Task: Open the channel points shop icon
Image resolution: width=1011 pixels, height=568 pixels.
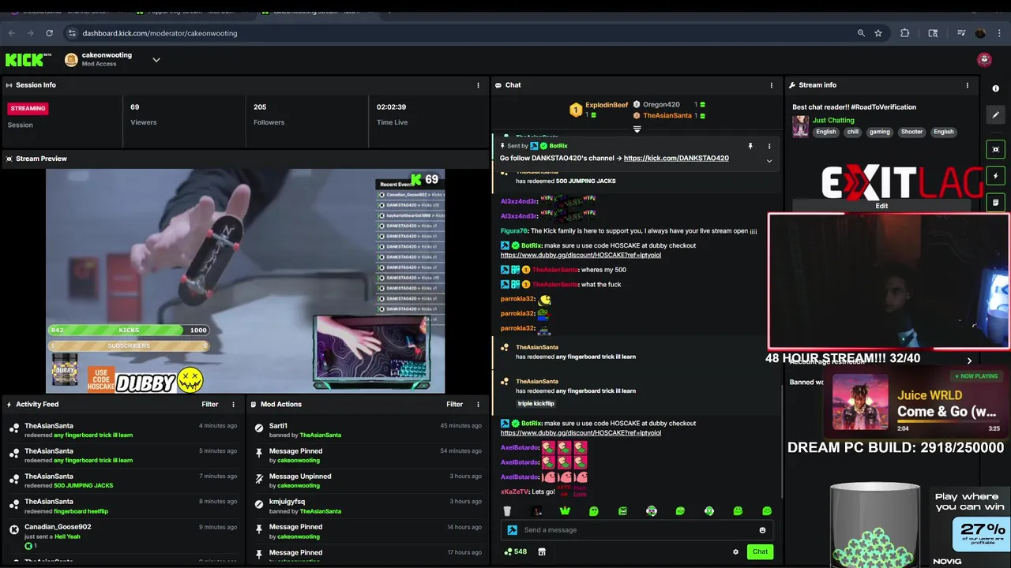Action: click(542, 551)
